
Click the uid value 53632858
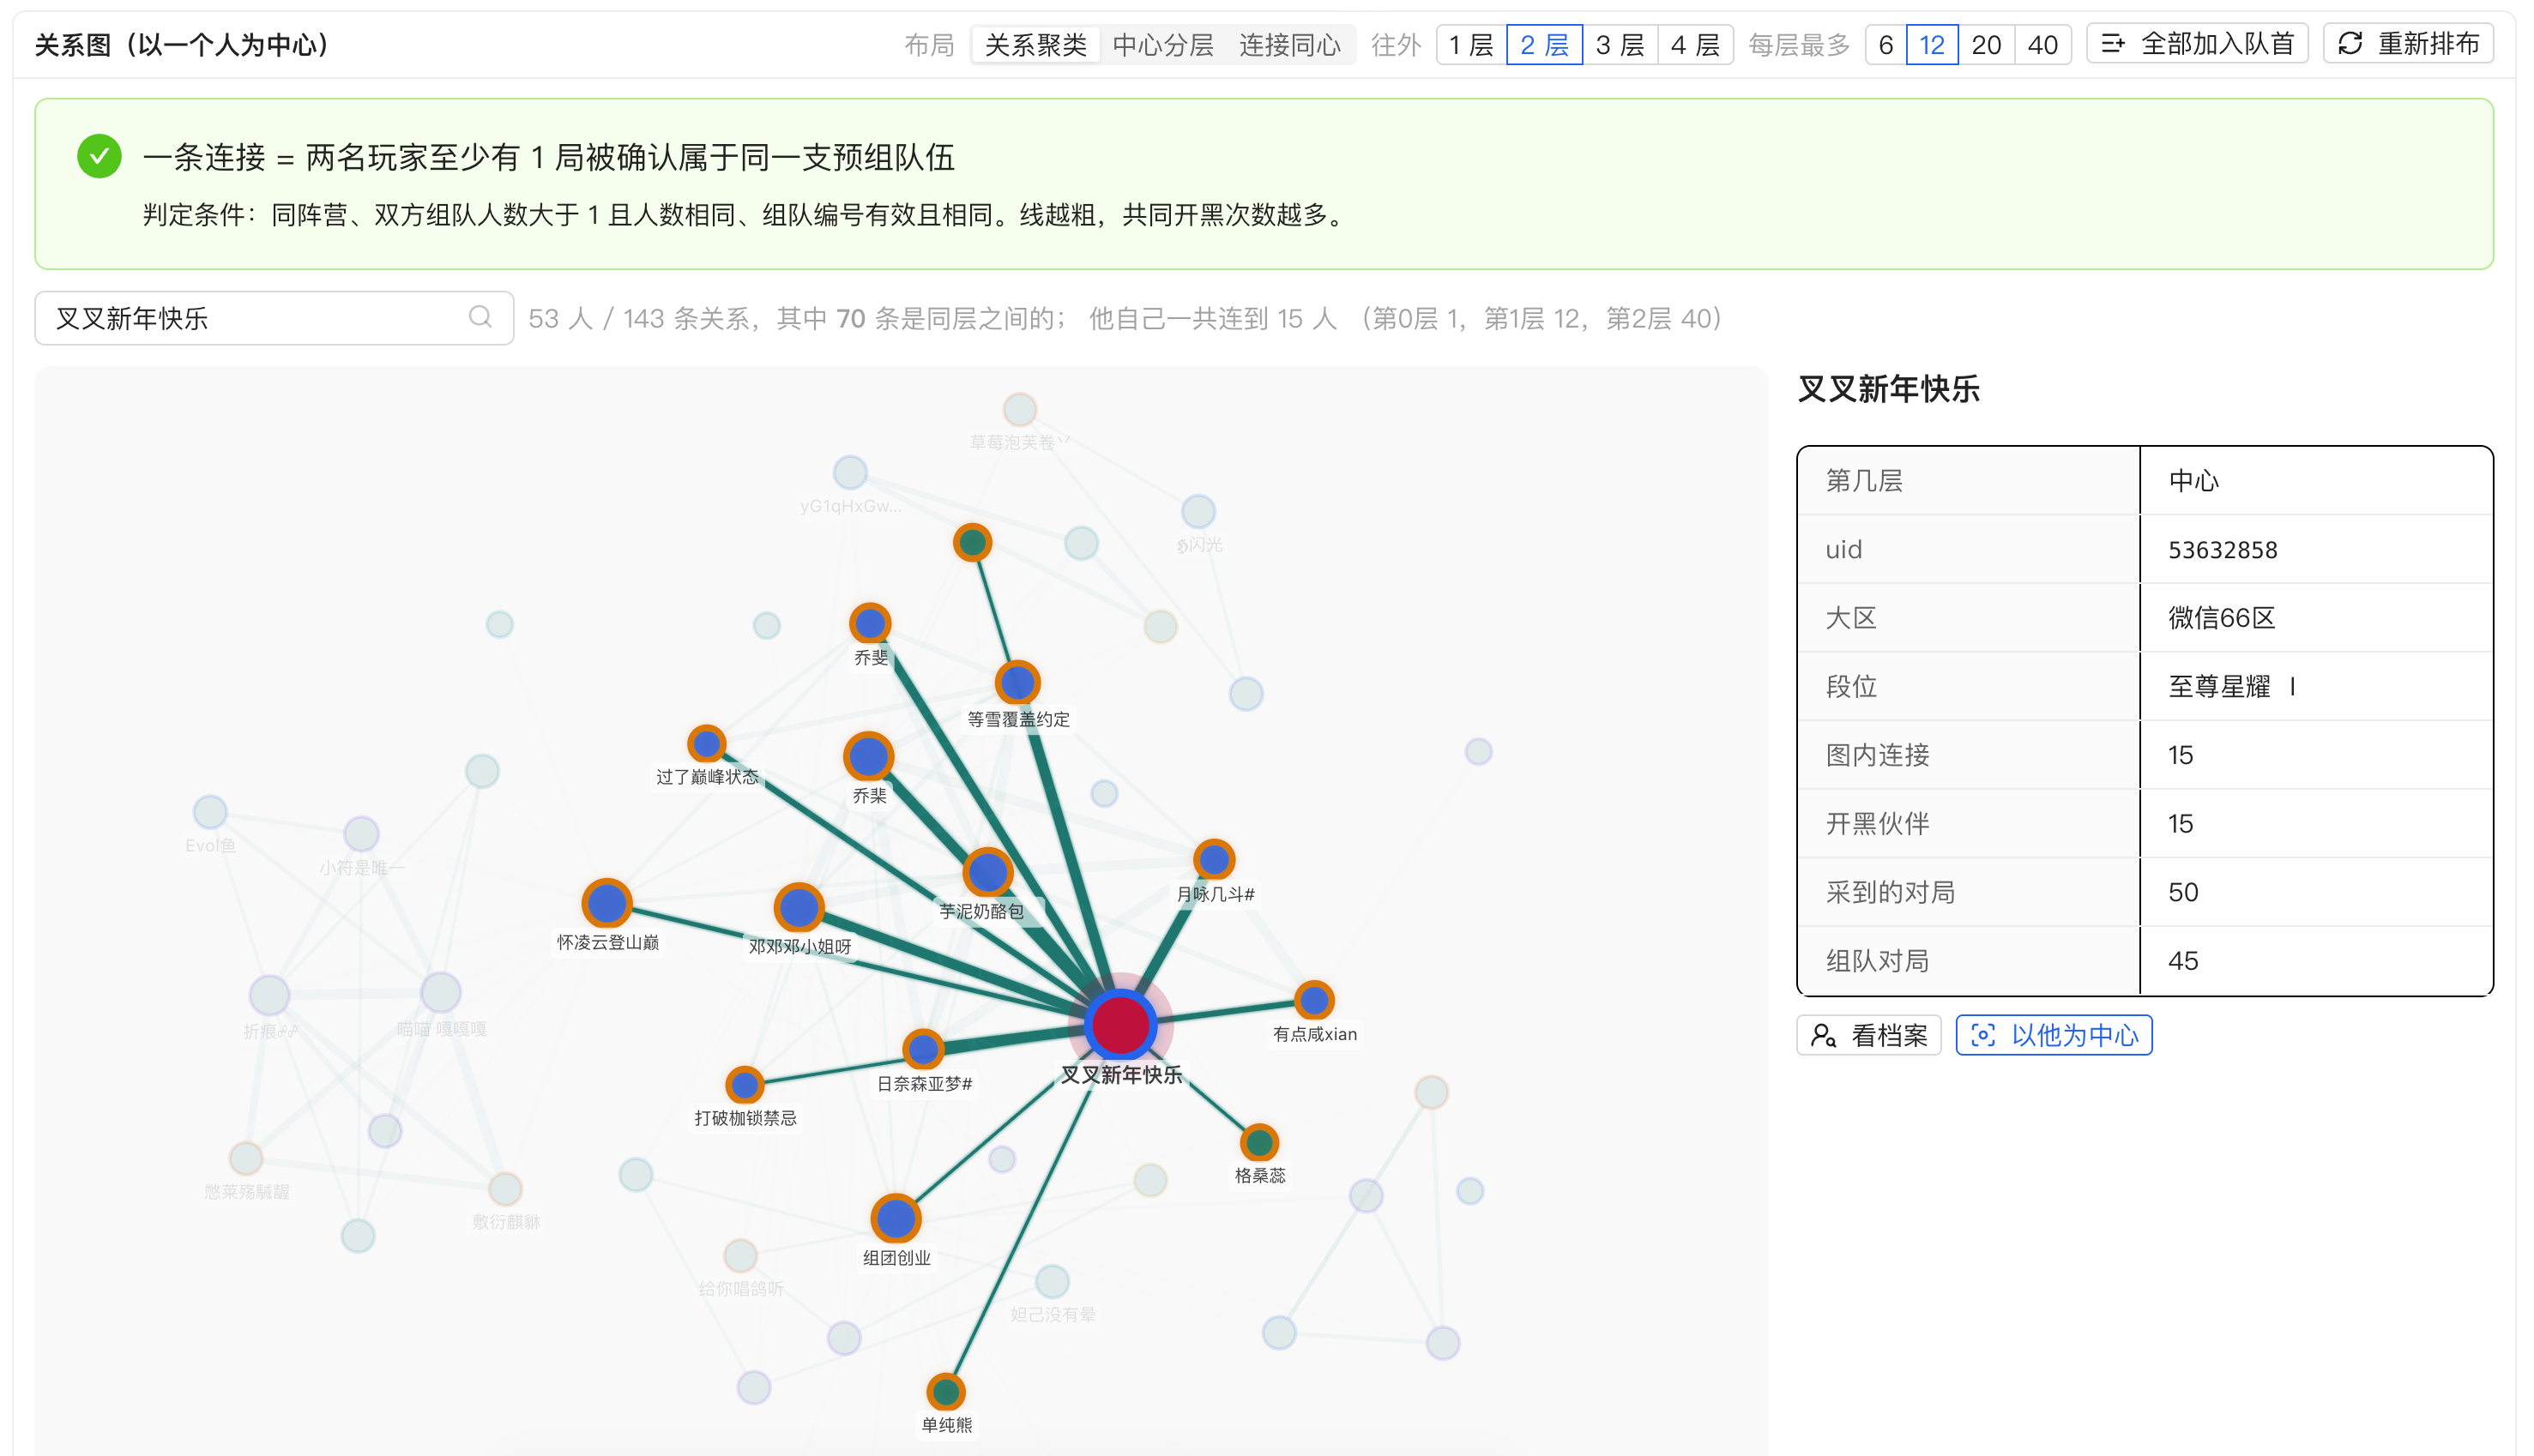pyautogui.click(x=2222, y=549)
